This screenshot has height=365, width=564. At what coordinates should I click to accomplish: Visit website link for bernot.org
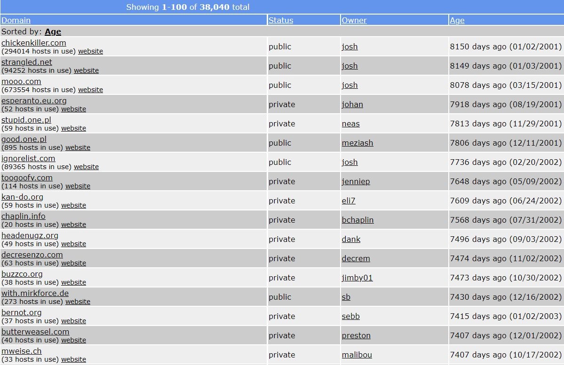[x=74, y=321]
